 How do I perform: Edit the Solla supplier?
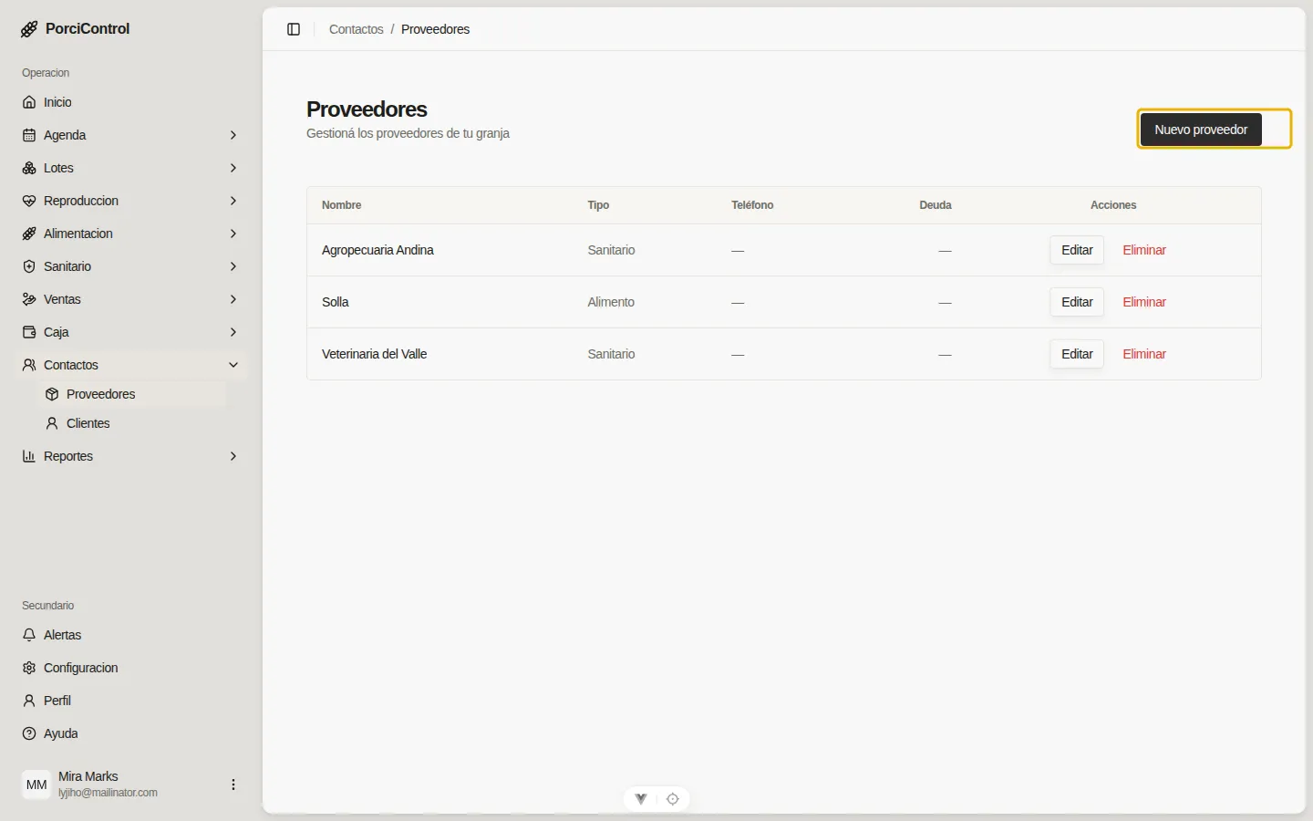click(x=1077, y=302)
